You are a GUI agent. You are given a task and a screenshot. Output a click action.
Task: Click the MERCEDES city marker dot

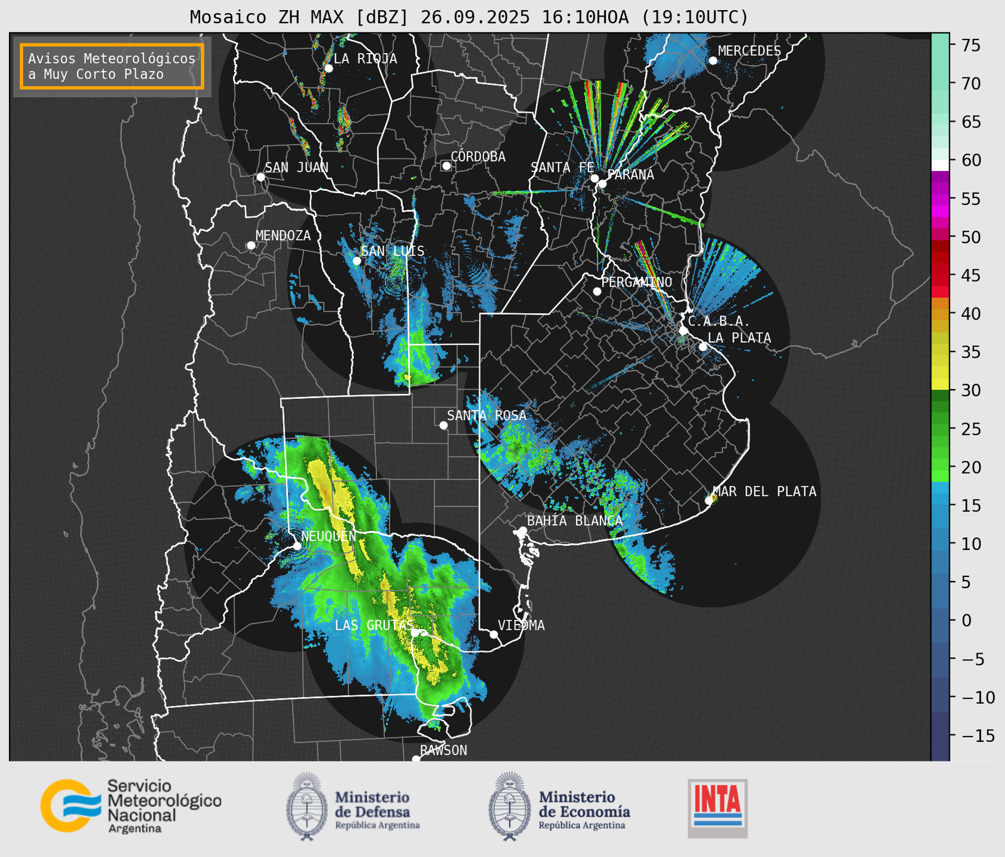[x=713, y=61]
